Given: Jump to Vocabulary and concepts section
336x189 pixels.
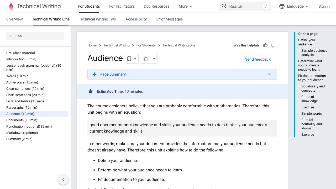Looking at the screenshot, I should point(313,88).
